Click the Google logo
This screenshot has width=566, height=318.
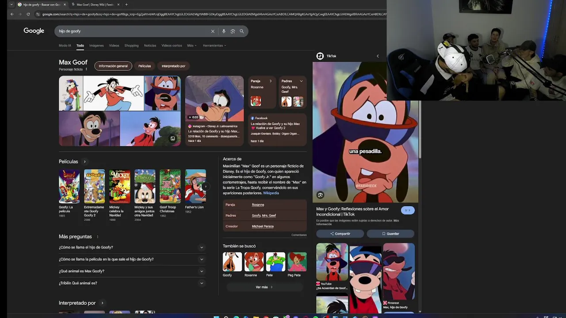pos(34,31)
